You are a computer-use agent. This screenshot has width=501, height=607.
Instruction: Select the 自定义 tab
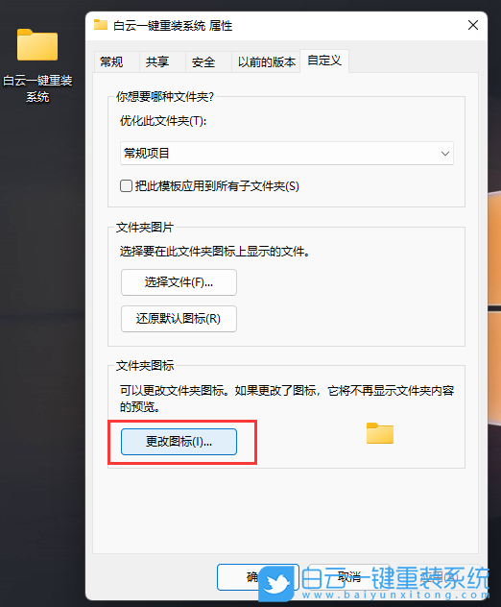point(324,61)
